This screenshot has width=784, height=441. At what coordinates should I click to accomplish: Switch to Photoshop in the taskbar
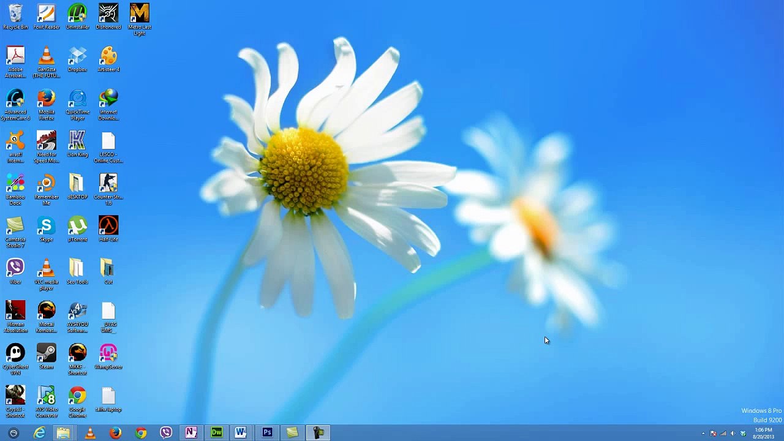click(267, 433)
